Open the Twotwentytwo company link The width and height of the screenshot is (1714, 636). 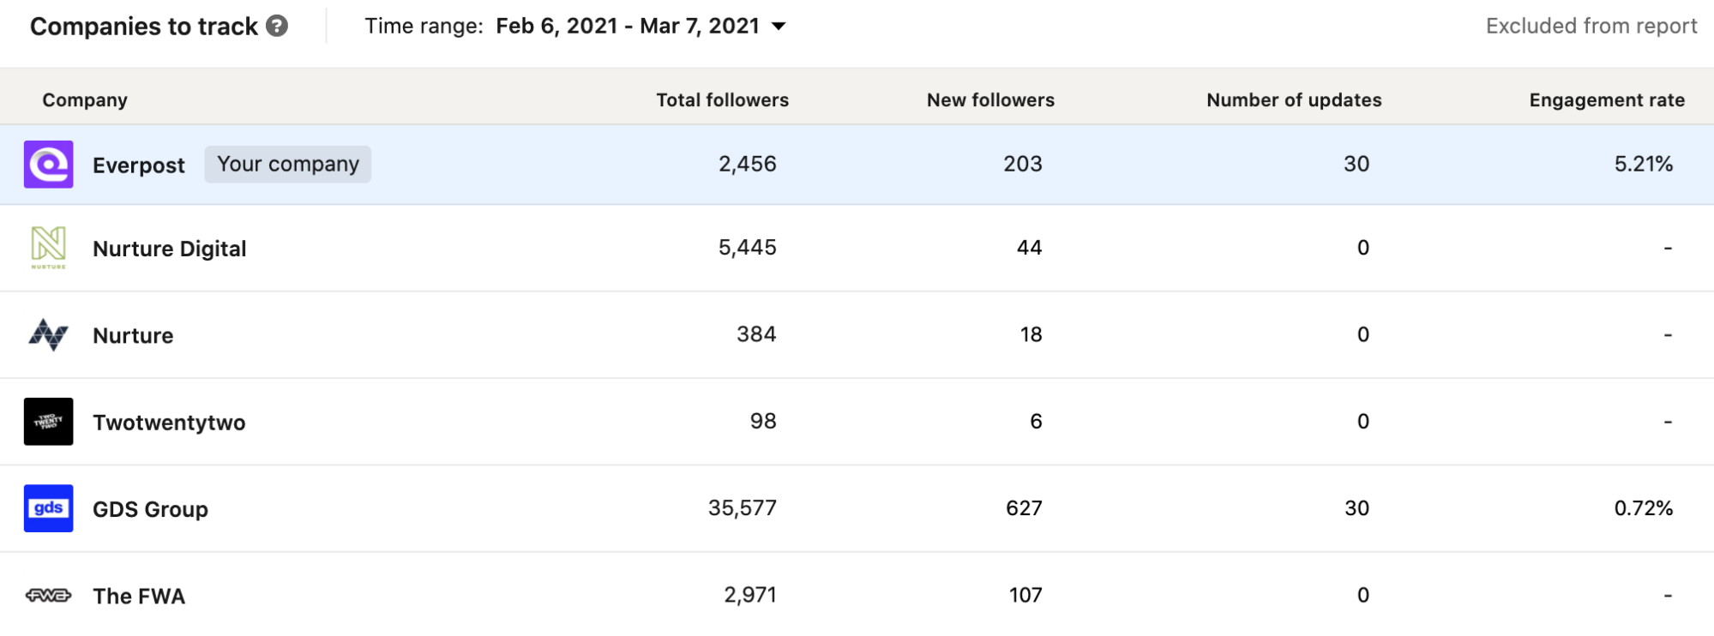pos(169,423)
